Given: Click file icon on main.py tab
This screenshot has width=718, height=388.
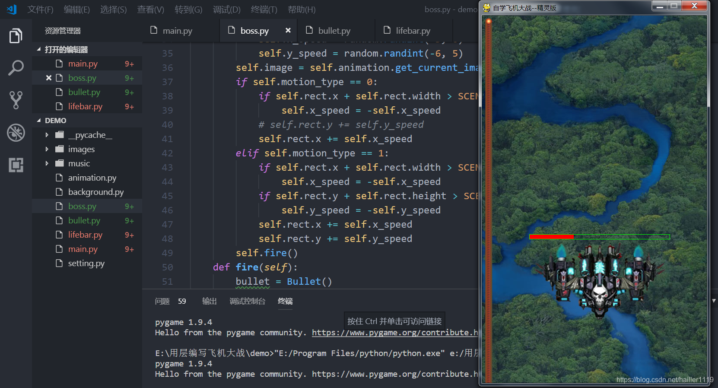Looking at the screenshot, I should [x=154, y=30].
